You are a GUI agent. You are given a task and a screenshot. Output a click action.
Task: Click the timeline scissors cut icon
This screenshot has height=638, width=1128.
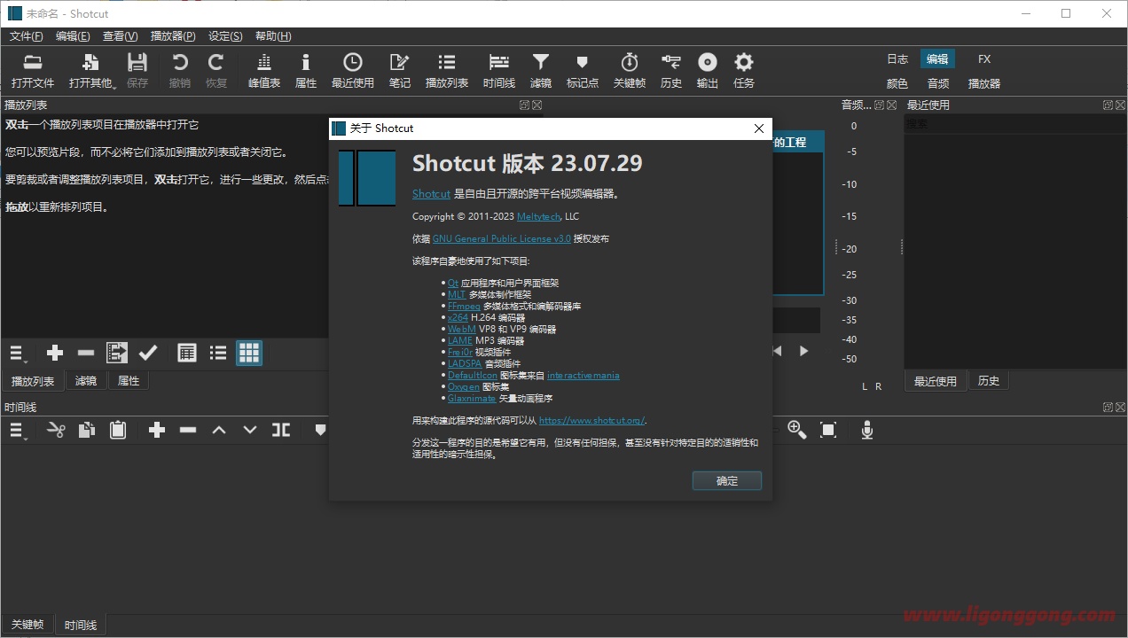pyautogui.click(x=56, y=431)
